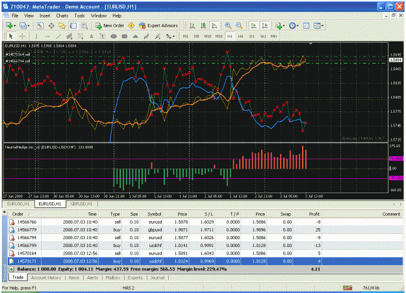Switch chart to M1 timeframe

coord(185,36)
